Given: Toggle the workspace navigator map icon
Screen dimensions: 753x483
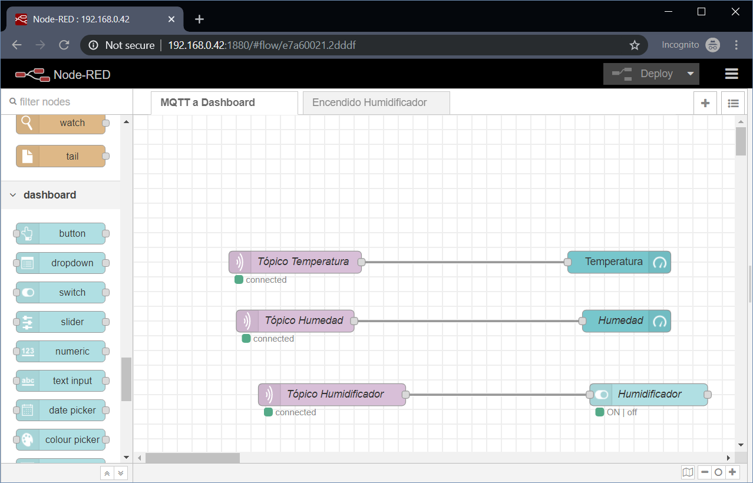Looking at the screenshot, I should coord(688,472).
